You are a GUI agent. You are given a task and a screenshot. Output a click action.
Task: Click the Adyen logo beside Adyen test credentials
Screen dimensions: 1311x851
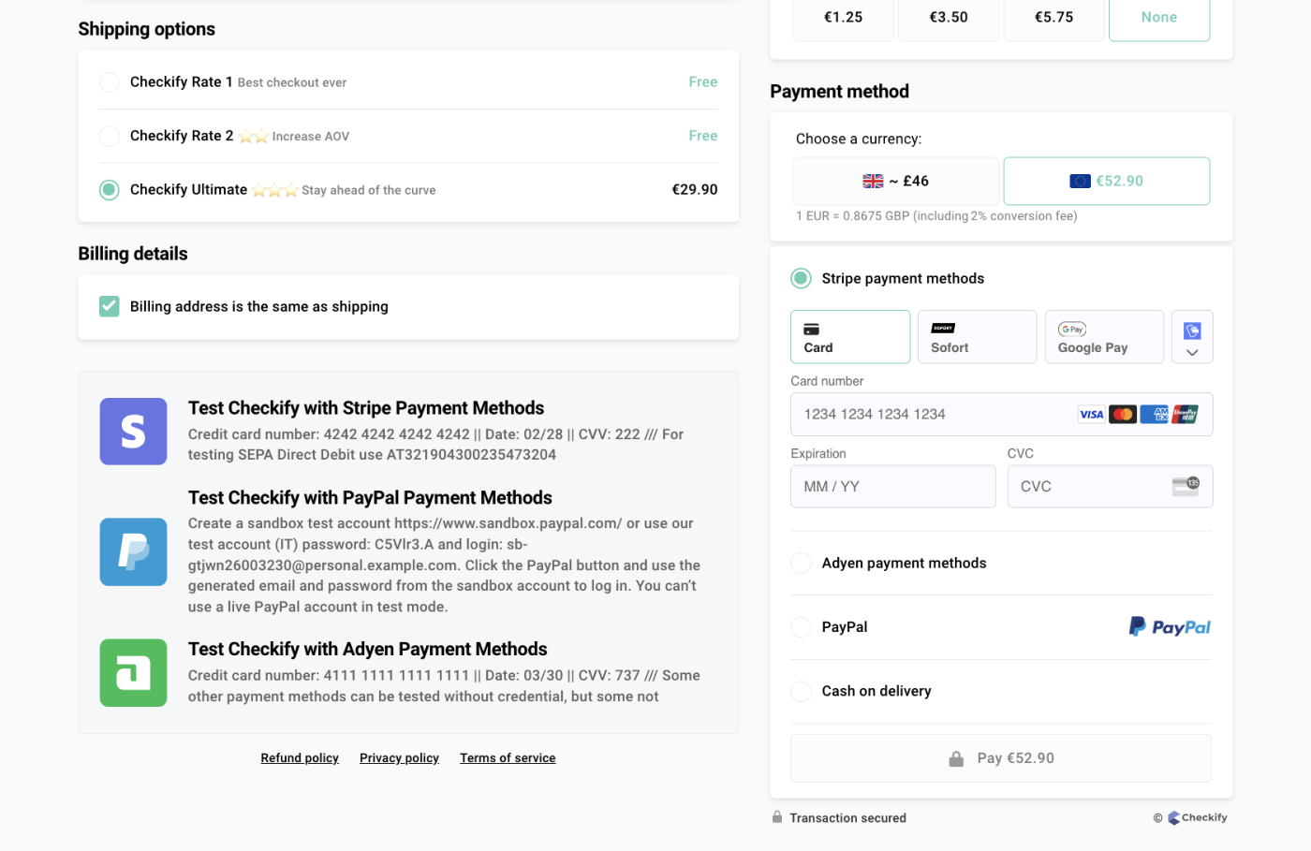coord(133,672)
